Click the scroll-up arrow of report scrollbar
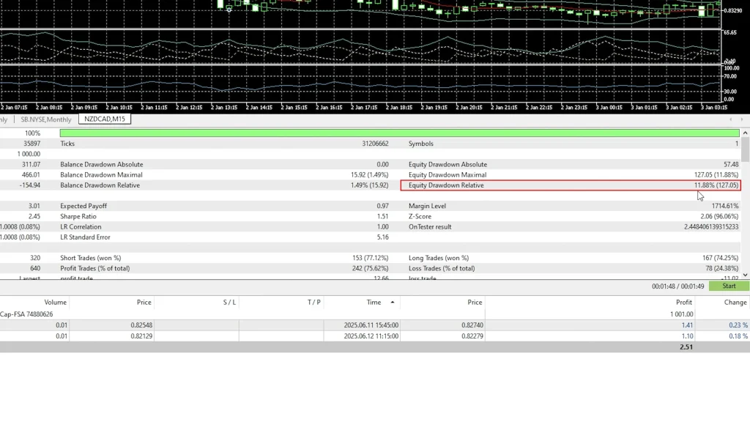The height and width of the screenshot is (422, 750). (746, 133)
